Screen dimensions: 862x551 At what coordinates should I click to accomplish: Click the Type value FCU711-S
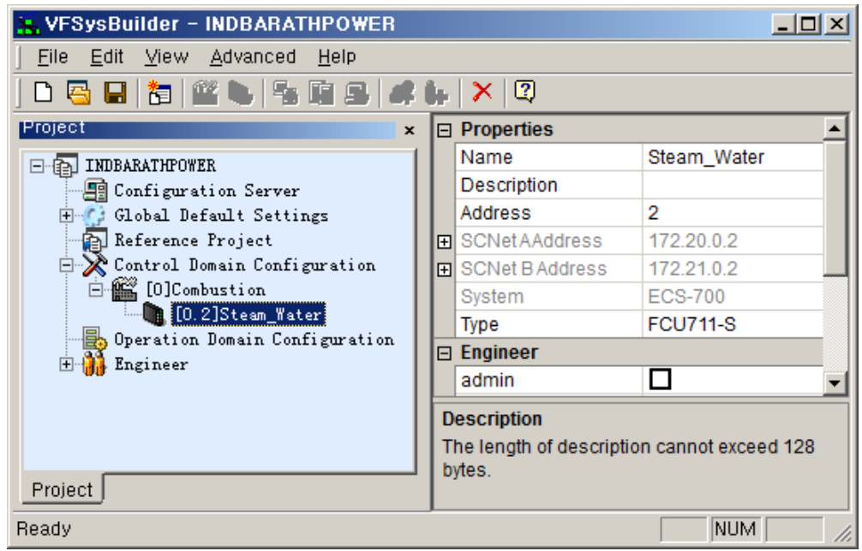[x=733, y=324]
